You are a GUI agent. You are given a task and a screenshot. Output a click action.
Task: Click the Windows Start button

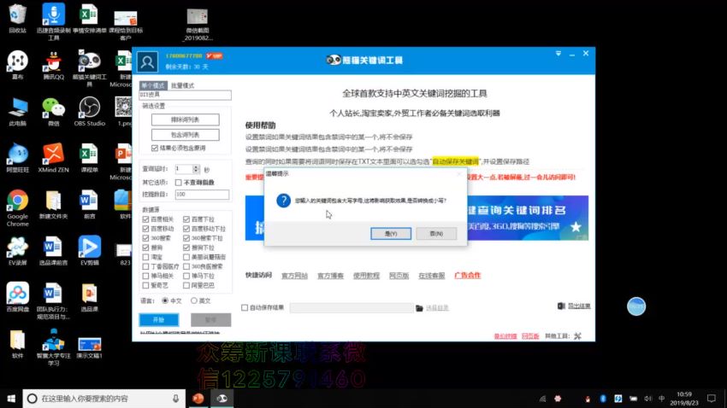[11, 399]
